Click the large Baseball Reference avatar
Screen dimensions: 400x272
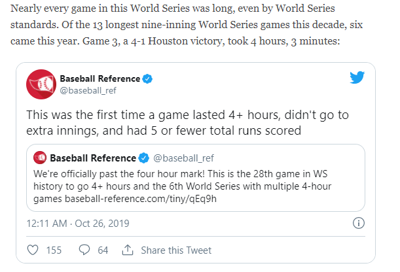(x=39, y=84)
